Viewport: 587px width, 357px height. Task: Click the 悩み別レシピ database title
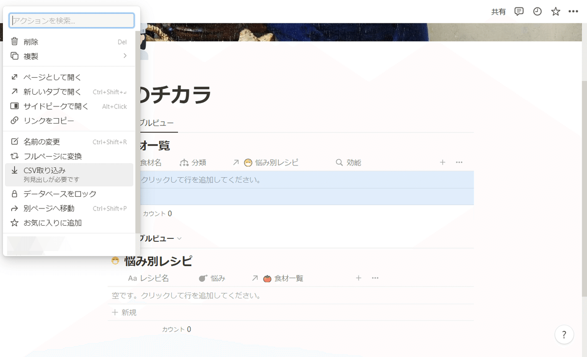158,261
